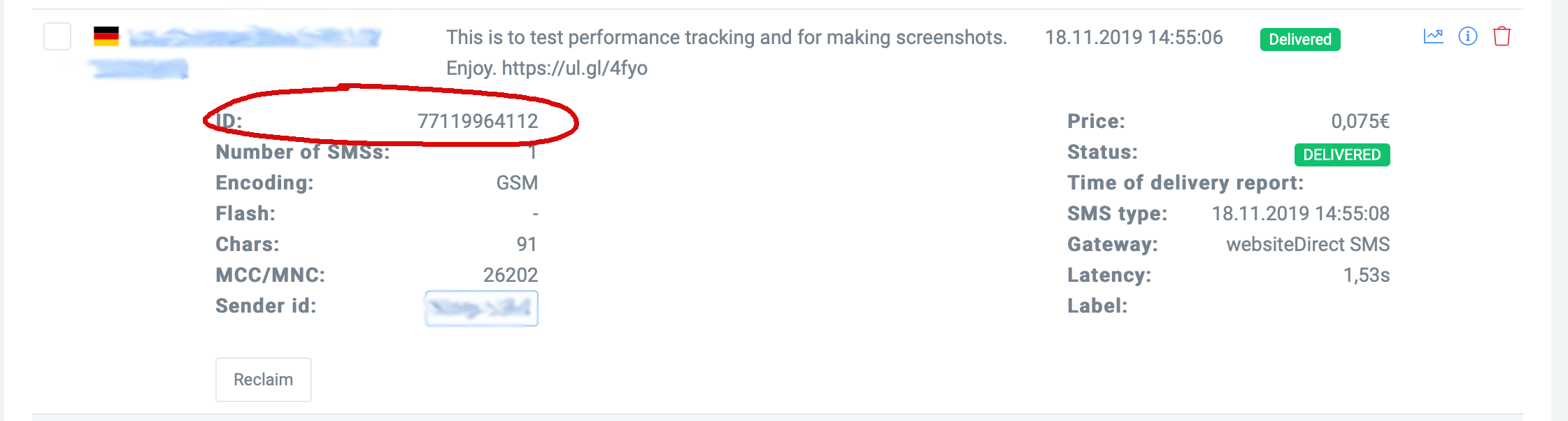Image resolution: width=1568 pixels, height=421 pixels.
Task: Delete the message with the trash icon
Action: (x=1502, y=36)
